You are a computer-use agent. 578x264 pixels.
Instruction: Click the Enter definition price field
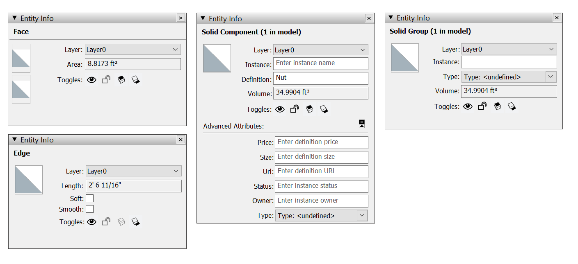[x=322, y=142]
